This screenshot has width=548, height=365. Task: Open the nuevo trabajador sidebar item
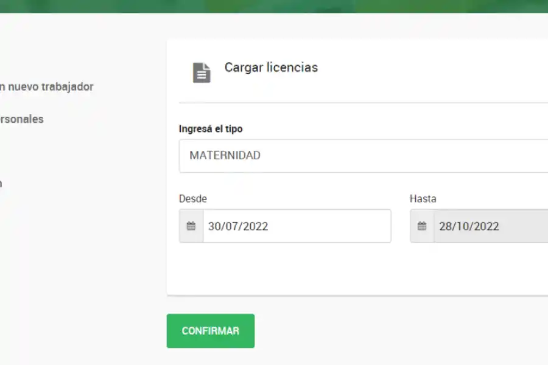pyautogui.click(x=46, y=87)
